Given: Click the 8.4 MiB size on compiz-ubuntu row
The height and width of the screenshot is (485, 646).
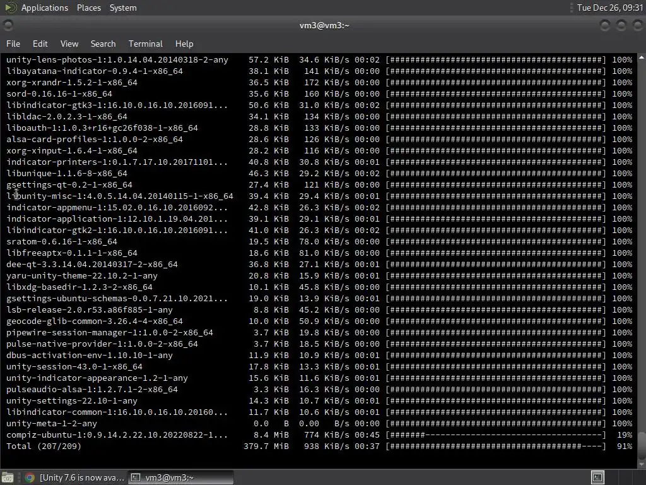Looking at the screenshot, I should click(271, 434).
